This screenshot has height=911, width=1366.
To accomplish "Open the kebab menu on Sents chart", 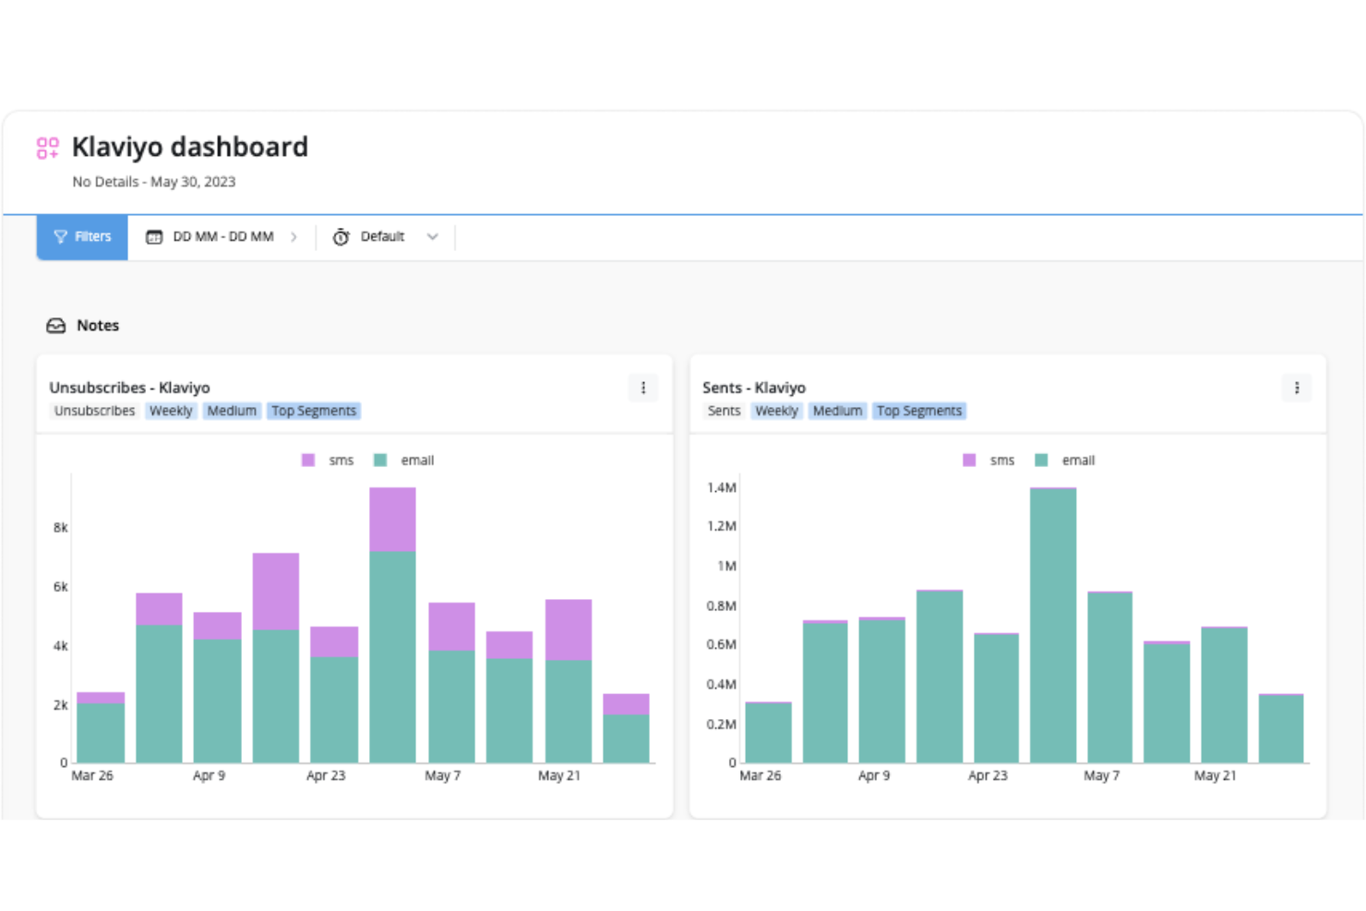I will pyautogui.click(x=1296, y=388).
